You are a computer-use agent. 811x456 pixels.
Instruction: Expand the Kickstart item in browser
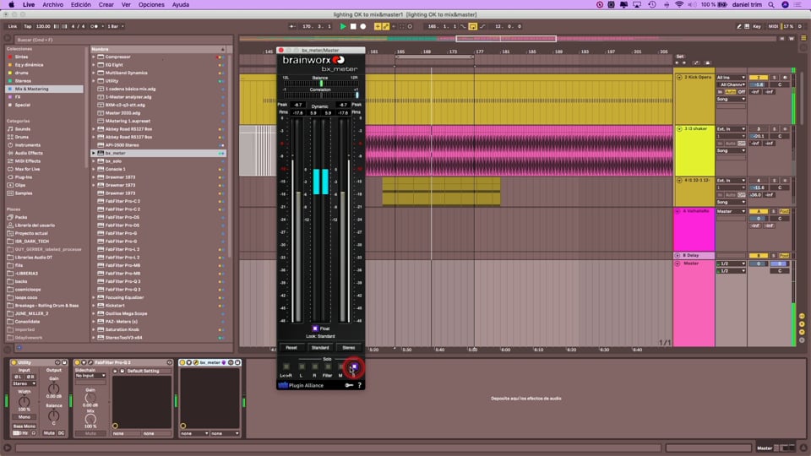[x=94, y=306]
